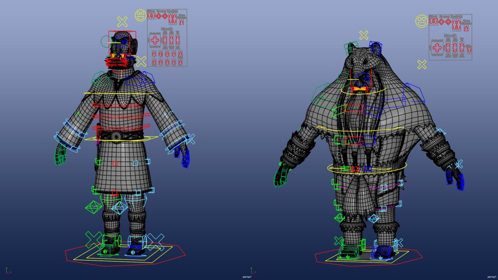
Task: Click the bear character's yellow smiley face control
Action: 421,21
